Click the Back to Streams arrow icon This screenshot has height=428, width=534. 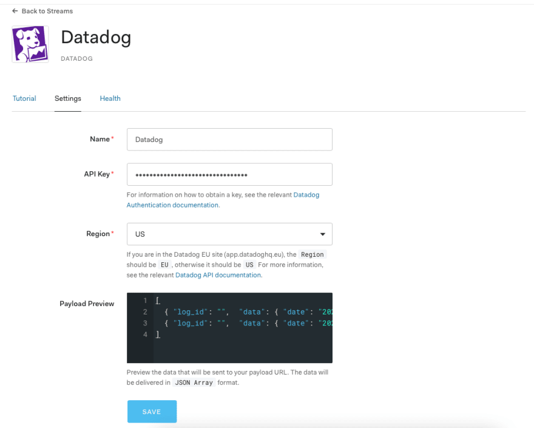[x=15, y=11]
